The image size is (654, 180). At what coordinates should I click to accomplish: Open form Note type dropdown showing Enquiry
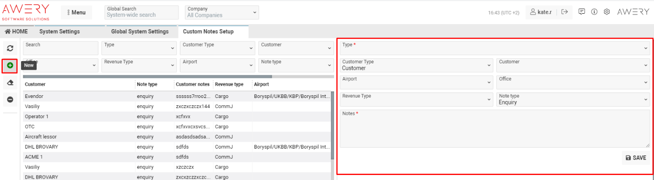pyautogui.click(x=573, y=99)
